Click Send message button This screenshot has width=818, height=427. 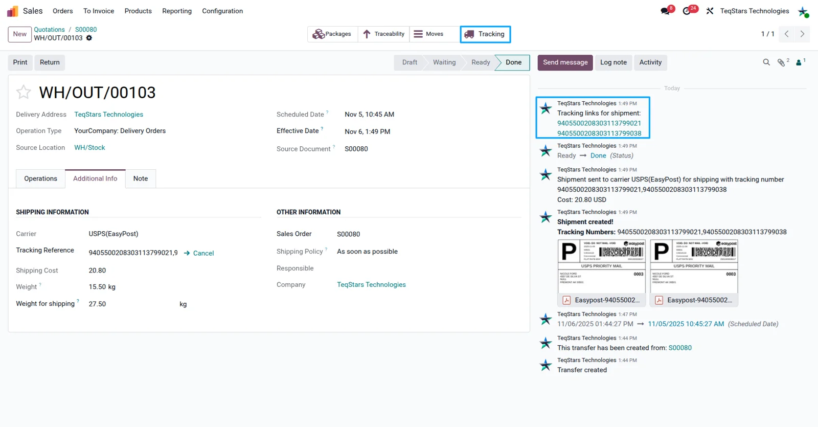[565, 62]
